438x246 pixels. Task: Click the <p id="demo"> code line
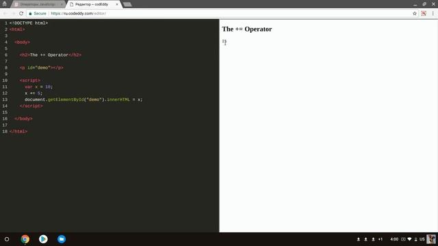tap(42, 68)
